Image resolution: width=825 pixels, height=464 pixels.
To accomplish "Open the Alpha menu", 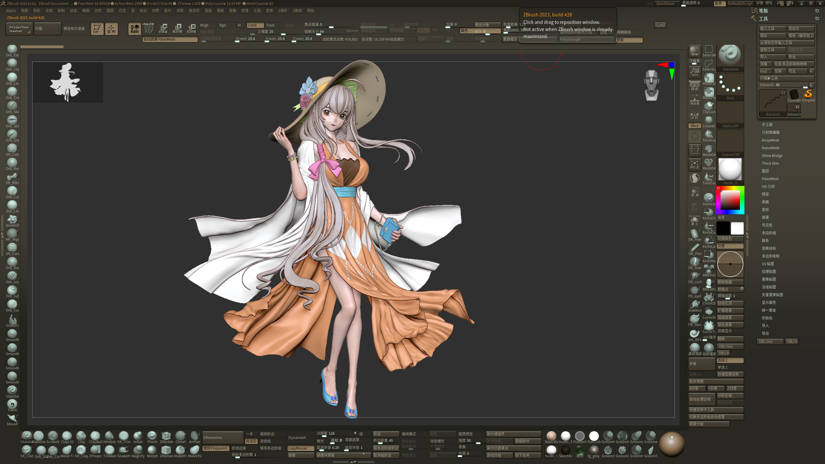I will [x=11, y=11].
